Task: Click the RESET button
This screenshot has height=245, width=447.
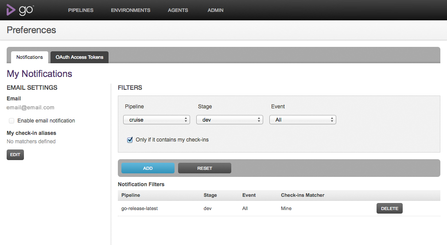Action: click(x=204, y=168)
